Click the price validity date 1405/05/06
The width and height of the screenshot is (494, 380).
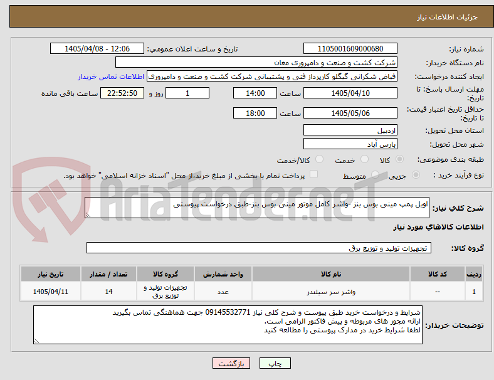tap(350, 113)
